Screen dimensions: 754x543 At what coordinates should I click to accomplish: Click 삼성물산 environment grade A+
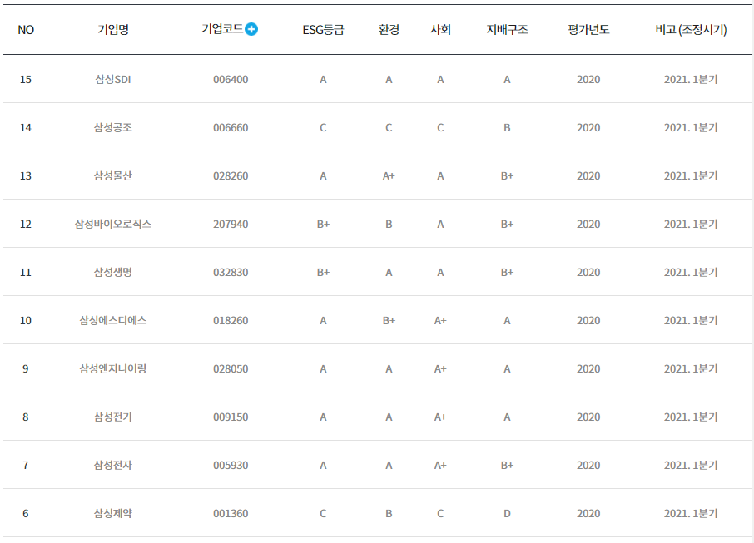coord(389,176)
